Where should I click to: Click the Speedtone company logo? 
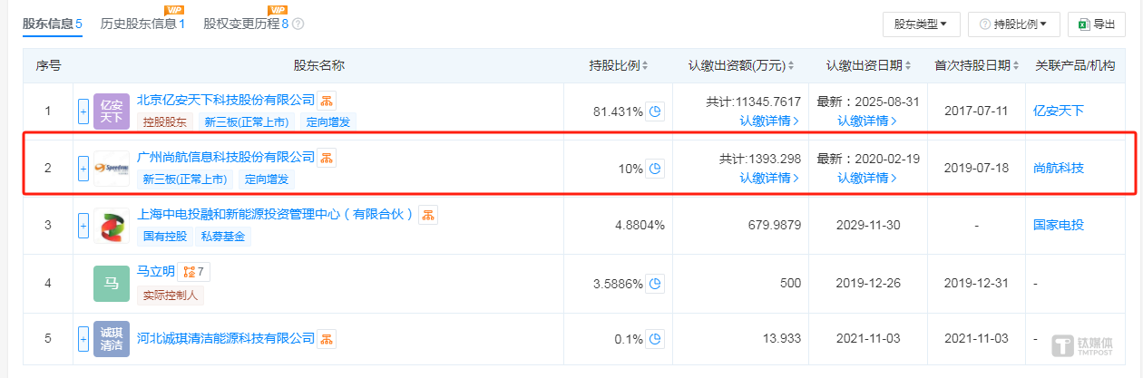(x=112, y=169)
